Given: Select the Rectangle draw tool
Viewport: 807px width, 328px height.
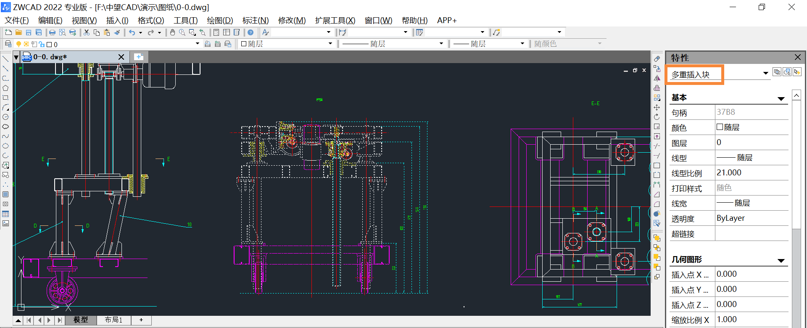Looking at the screenshot, I should [5, 98].
